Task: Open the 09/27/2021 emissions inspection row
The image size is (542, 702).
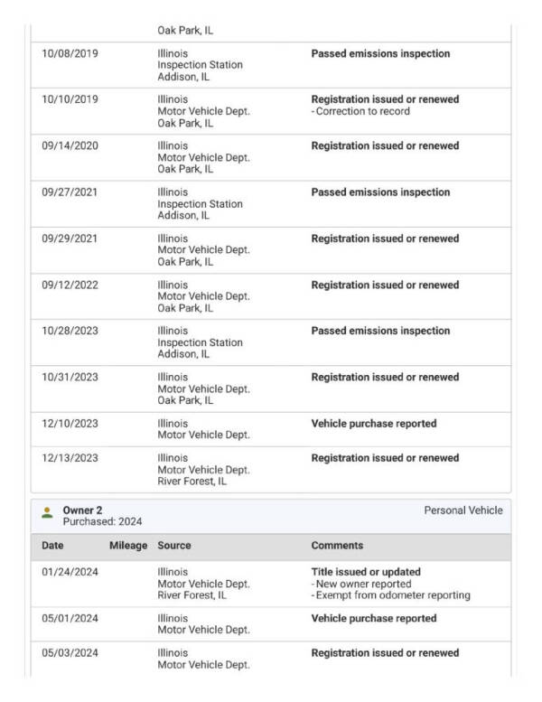Action: (380, 192)
